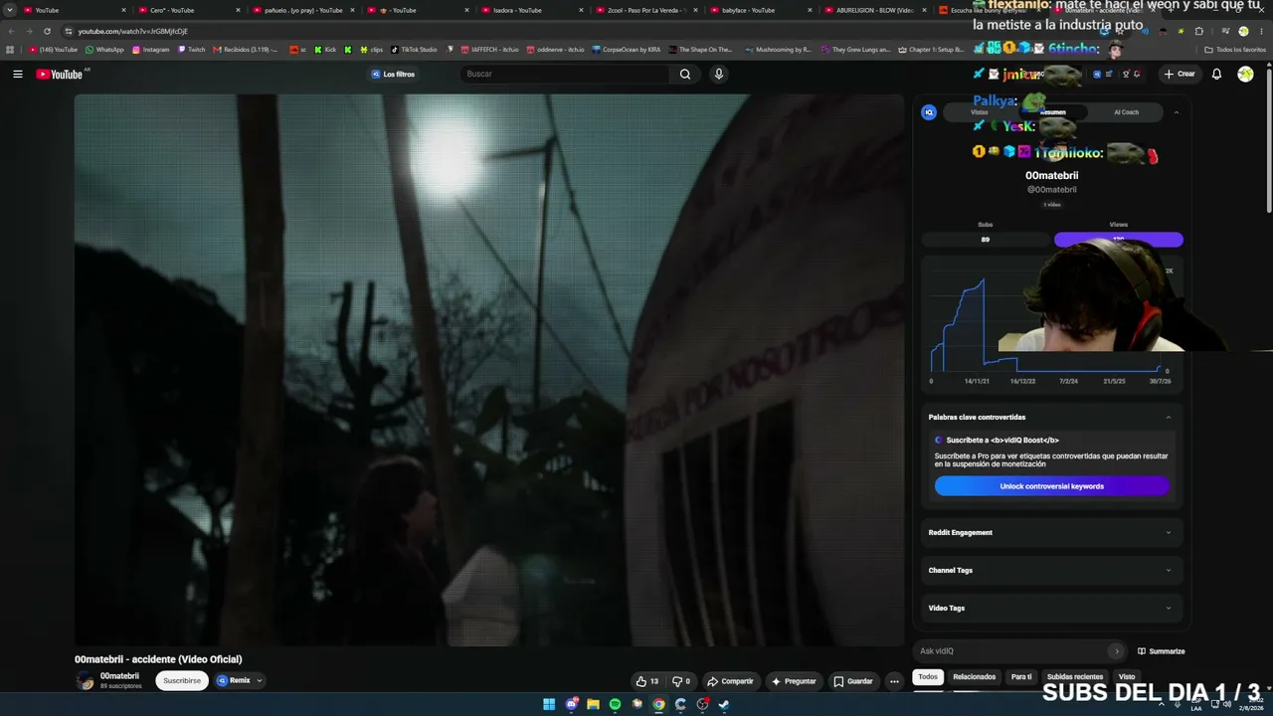This screenshot has width=1273, height=716.
Task: Open the Instagram bookmark
Action: 151,50
